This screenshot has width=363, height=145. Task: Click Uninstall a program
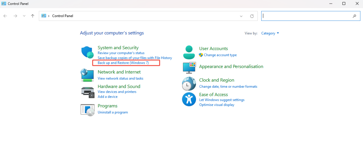point(113,112)
